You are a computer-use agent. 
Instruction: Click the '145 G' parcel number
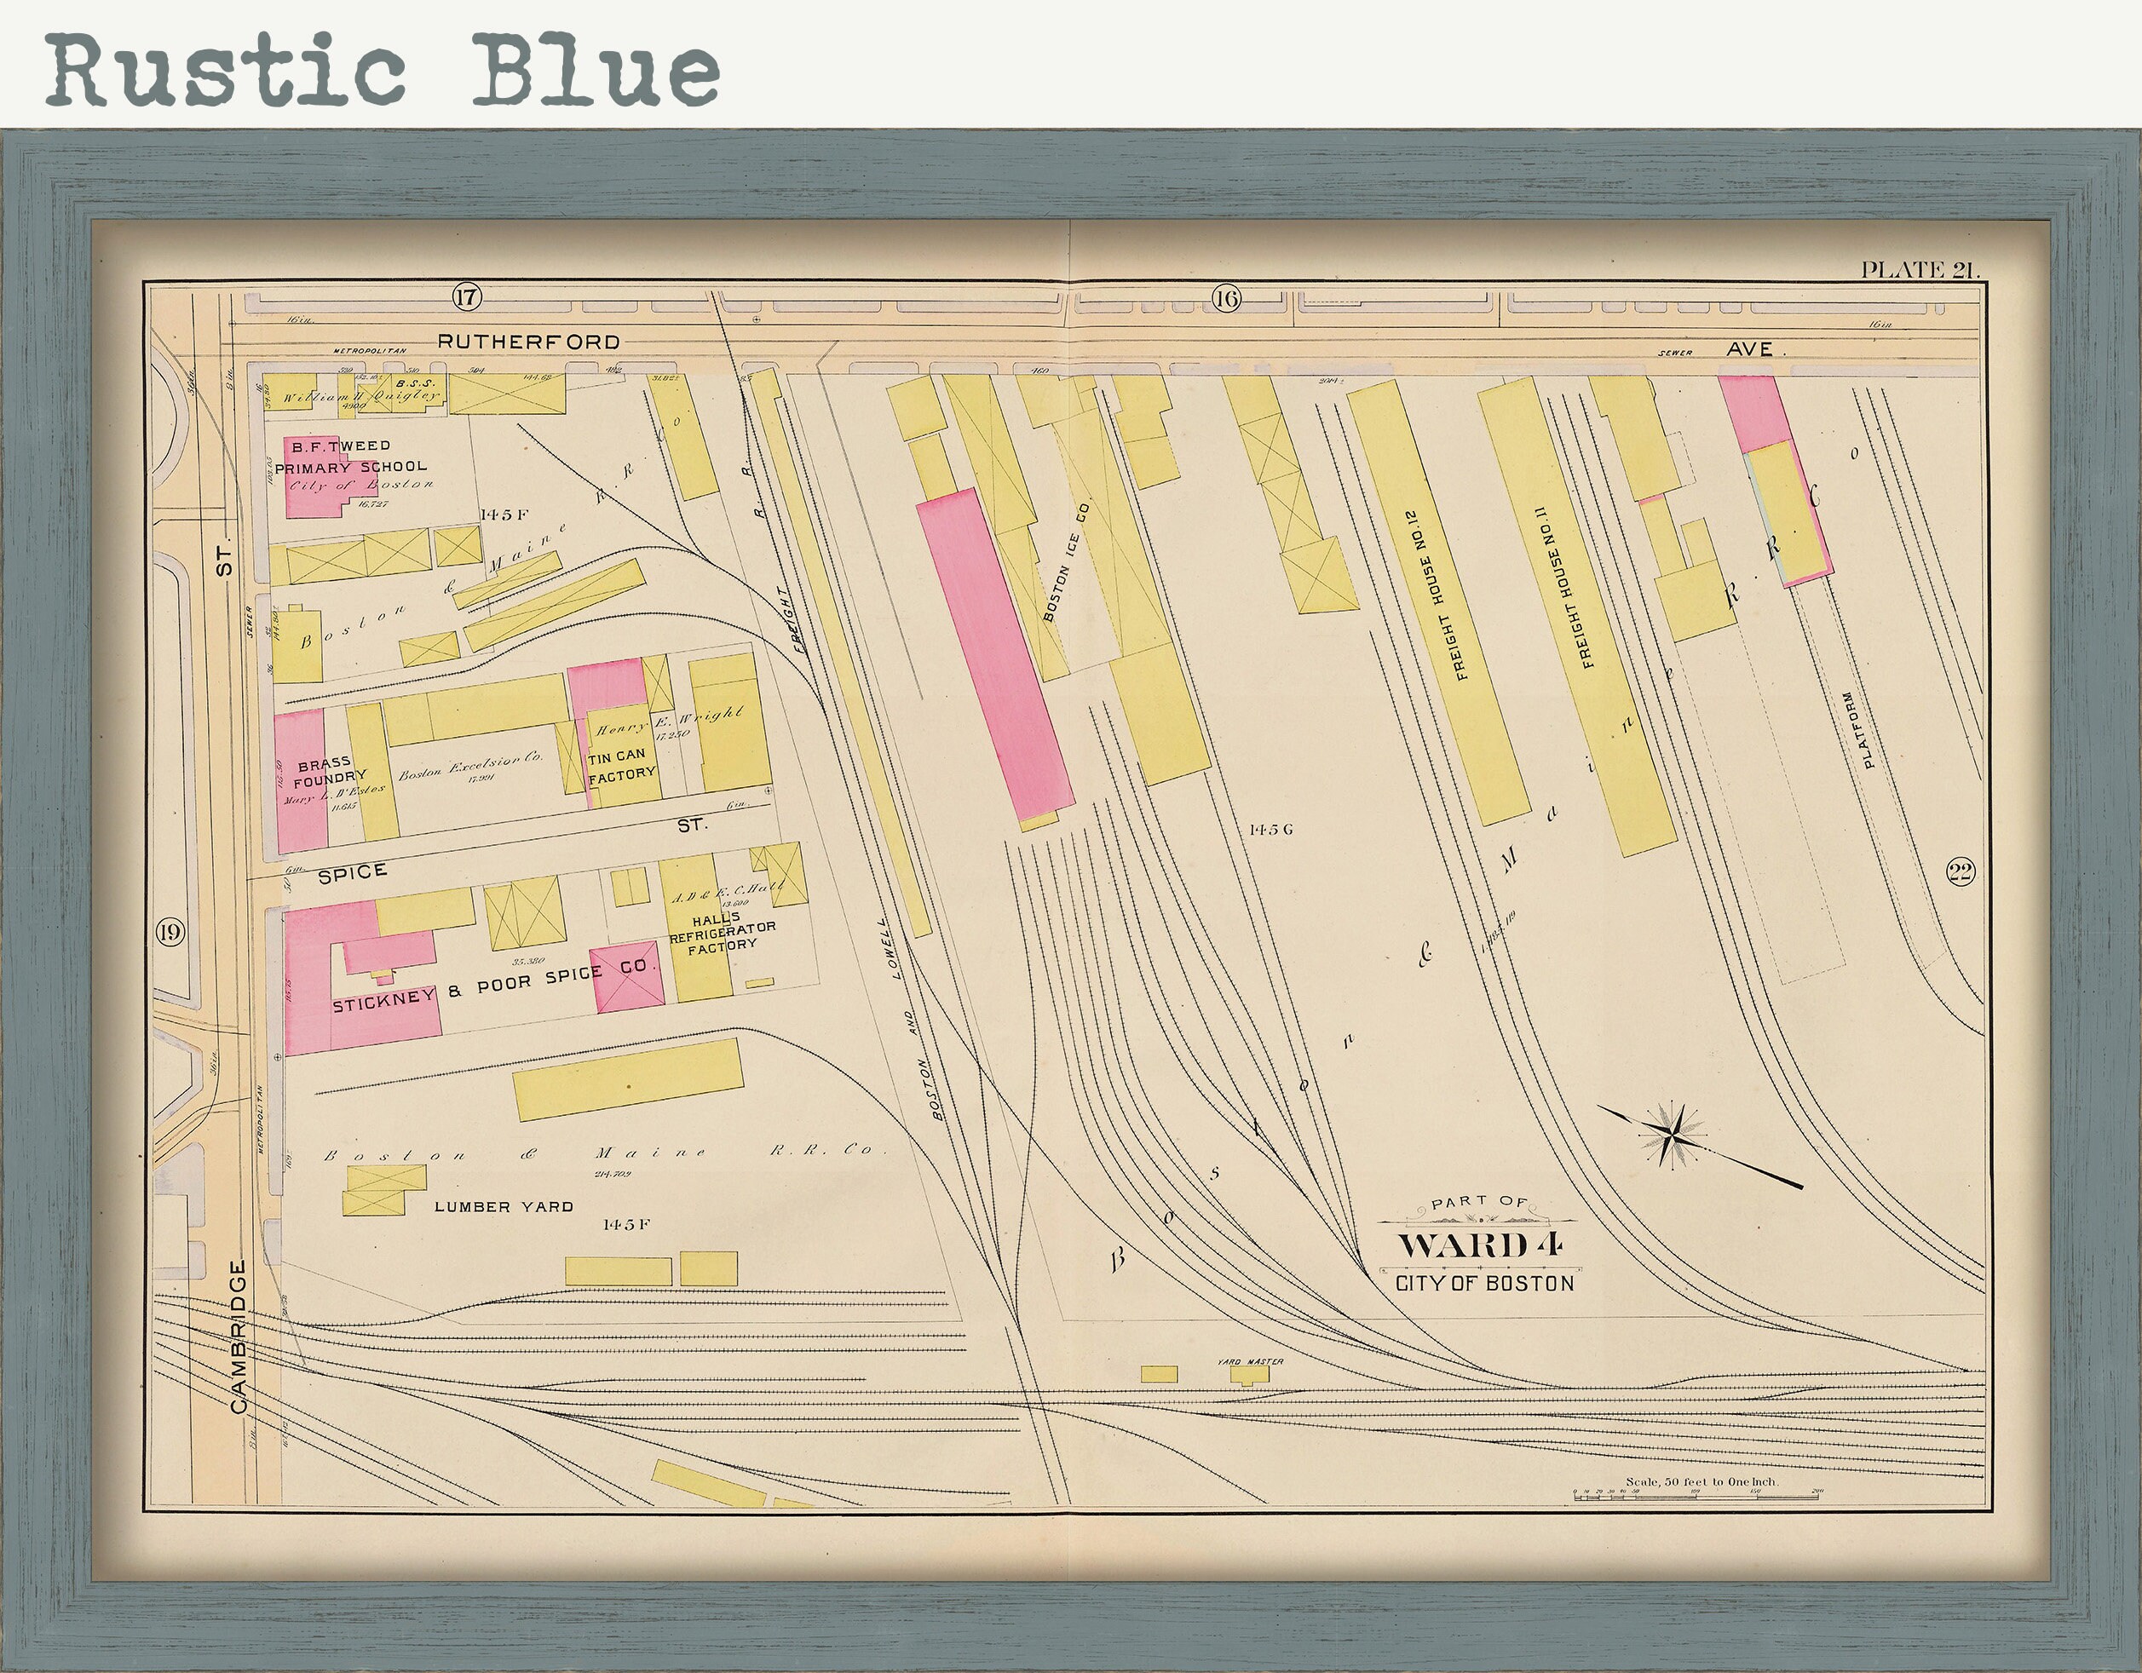click(x=1271, y=830)
